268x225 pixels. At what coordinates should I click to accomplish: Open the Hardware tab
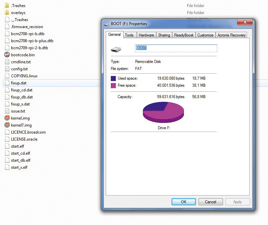click(x=146, y=35)
